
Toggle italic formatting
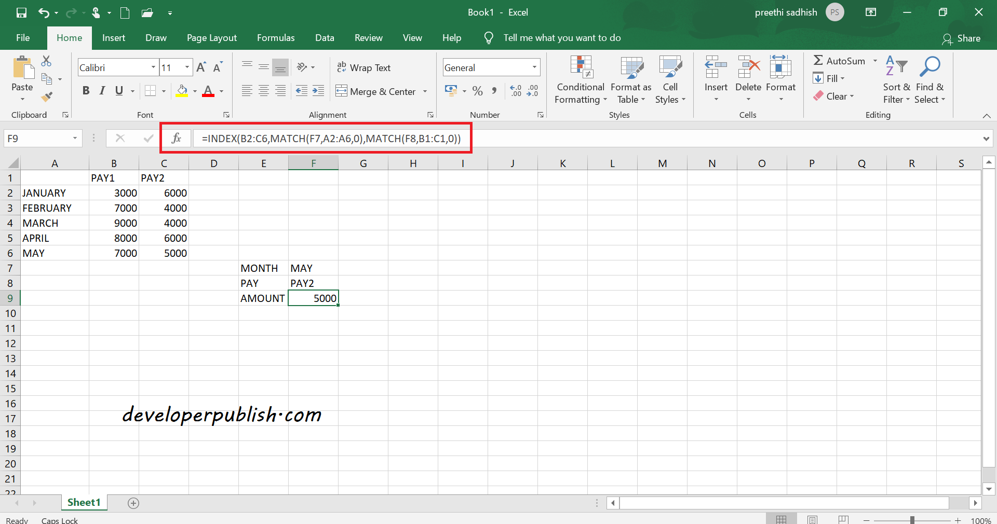point(102,90)
